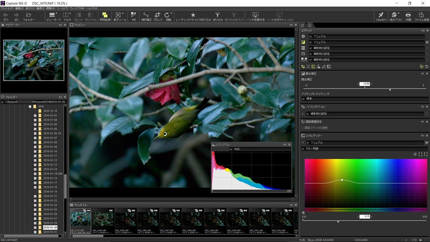430x242 pixels.
Task: Toggle the LCH editor manual checkbox
Action: [x=427, y=143]
